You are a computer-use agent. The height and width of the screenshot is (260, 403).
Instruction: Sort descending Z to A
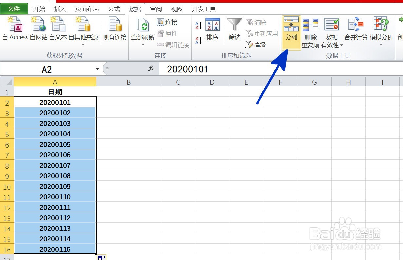[x=198, y=40]
